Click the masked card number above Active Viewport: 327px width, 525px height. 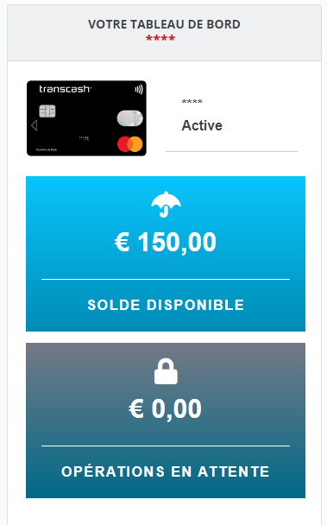192,101
